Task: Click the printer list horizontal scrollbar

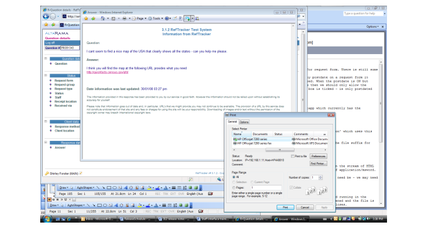Action: (280, 150)
